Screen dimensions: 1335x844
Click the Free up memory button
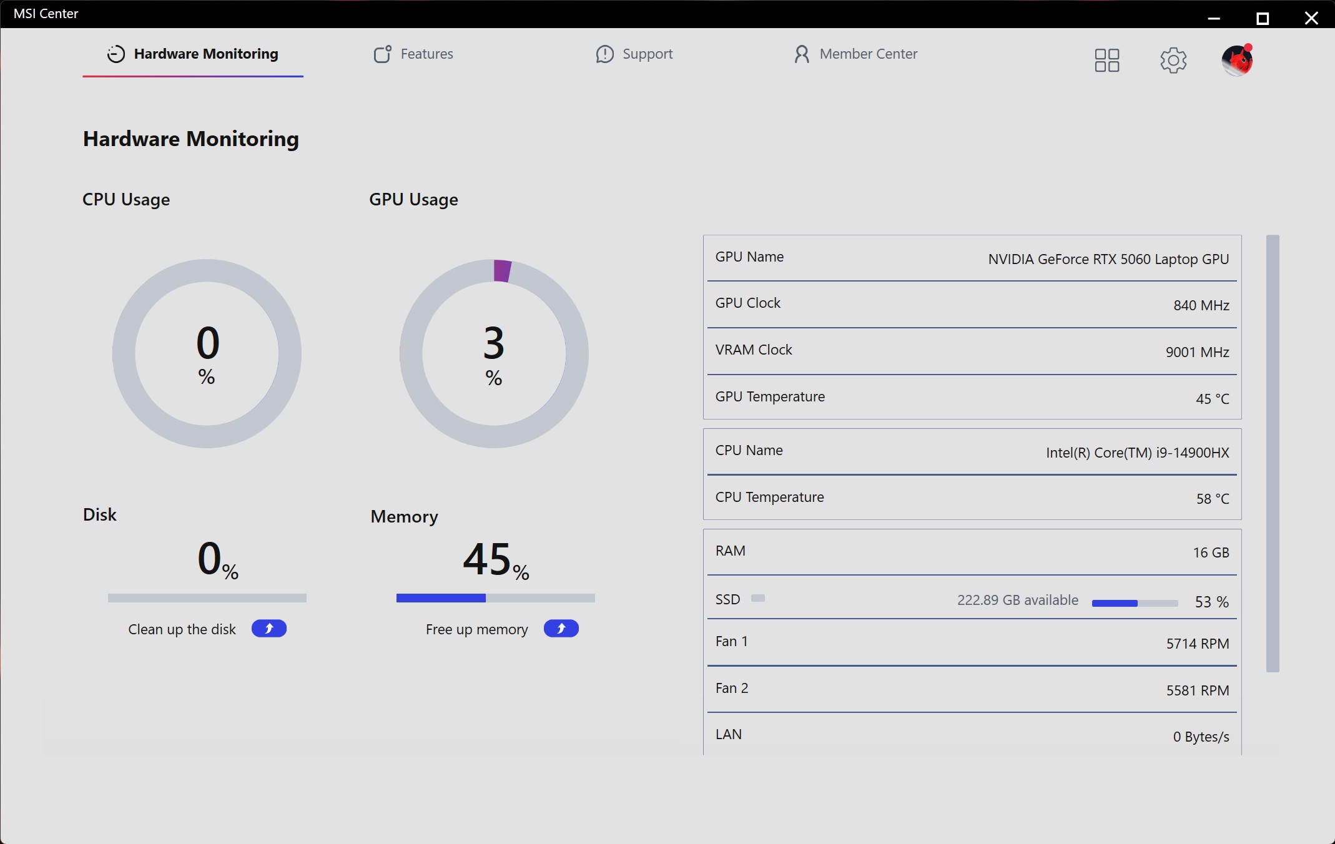tap(561, 629)
